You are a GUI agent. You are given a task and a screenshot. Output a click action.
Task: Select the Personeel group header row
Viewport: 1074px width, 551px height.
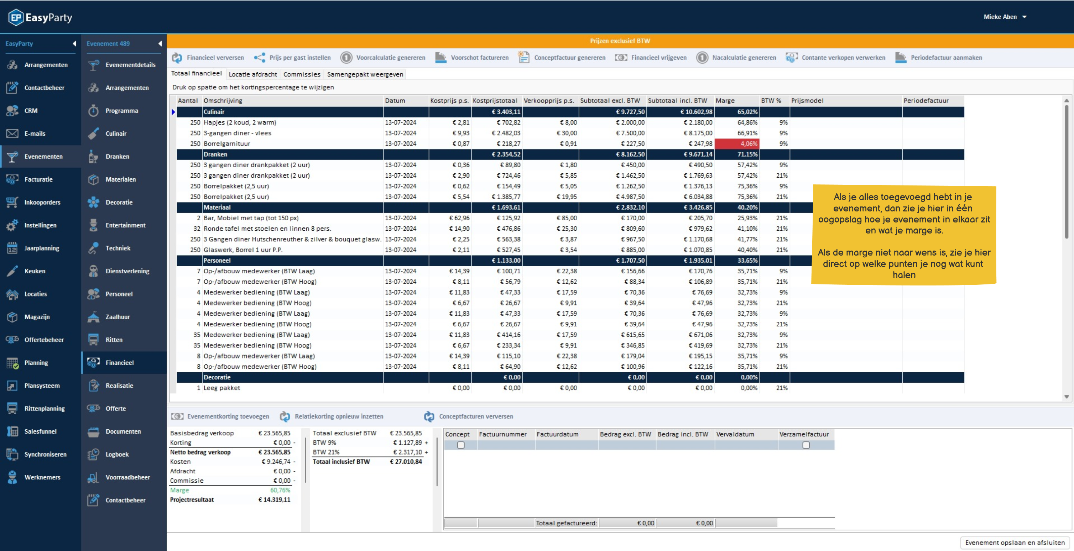[x=570, y=261]
